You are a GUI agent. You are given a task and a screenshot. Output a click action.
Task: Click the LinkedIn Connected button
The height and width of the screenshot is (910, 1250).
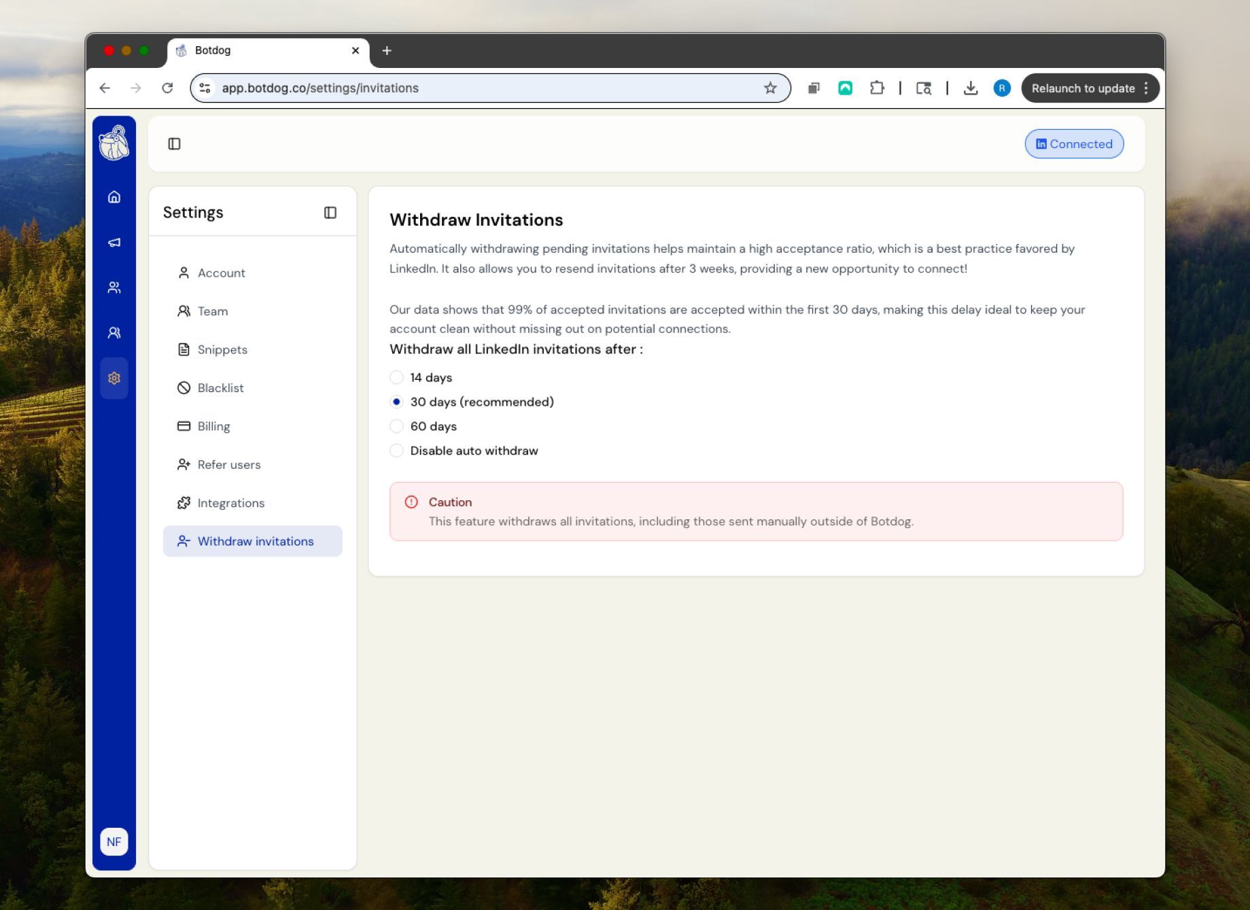point(1074,144)
